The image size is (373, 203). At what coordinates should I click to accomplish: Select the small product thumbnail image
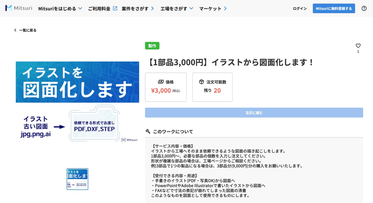(x=77, y=179)
